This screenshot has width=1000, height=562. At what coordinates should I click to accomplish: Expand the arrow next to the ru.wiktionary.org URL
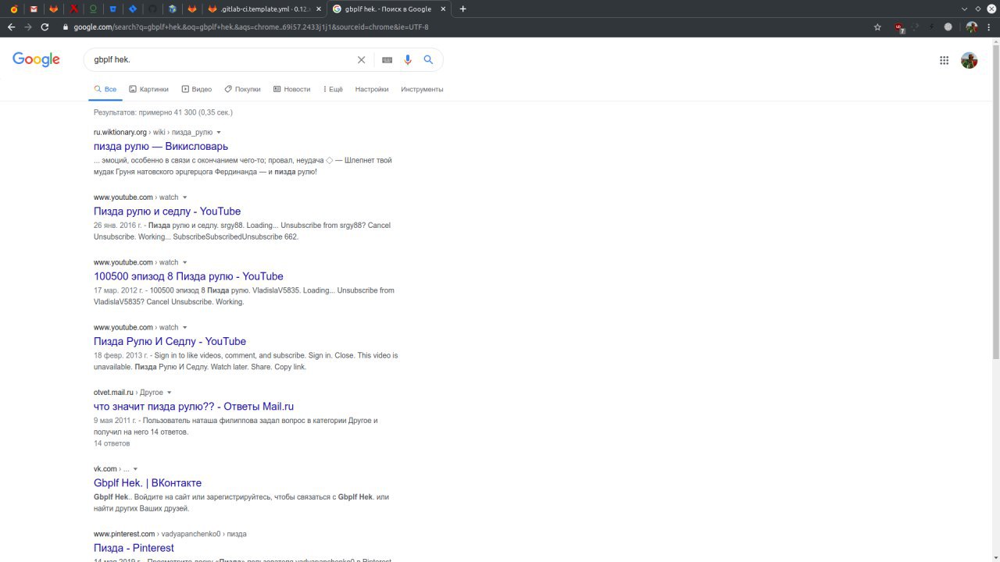pos(219,133)
